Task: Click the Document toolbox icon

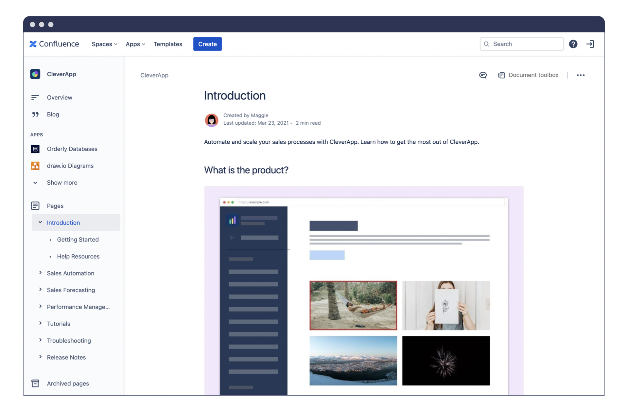Action: tap(501, 75)
